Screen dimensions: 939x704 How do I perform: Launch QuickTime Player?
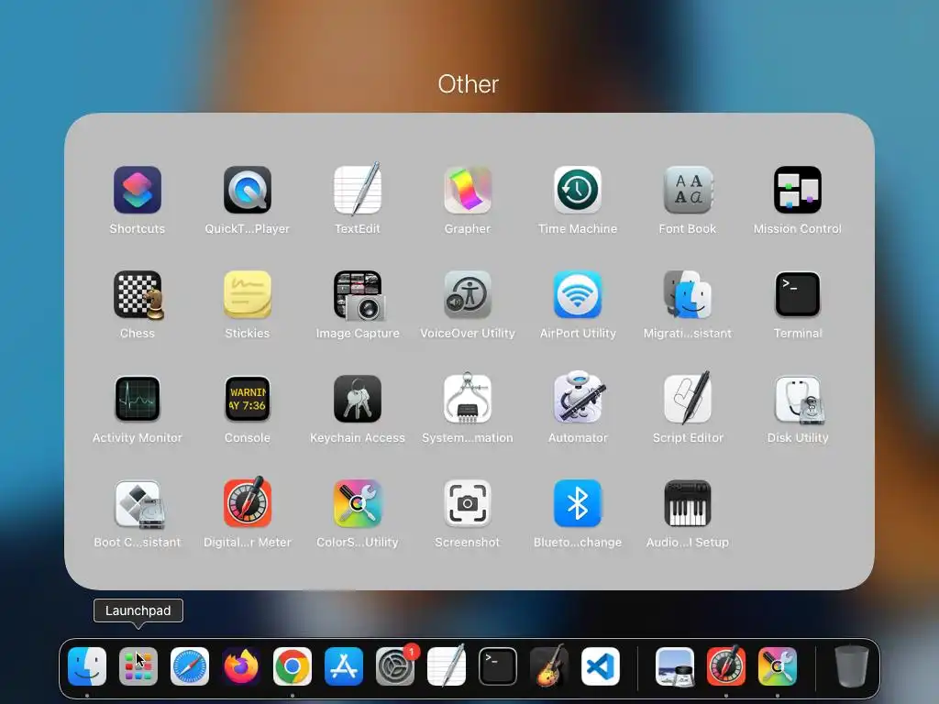point(248,191)
